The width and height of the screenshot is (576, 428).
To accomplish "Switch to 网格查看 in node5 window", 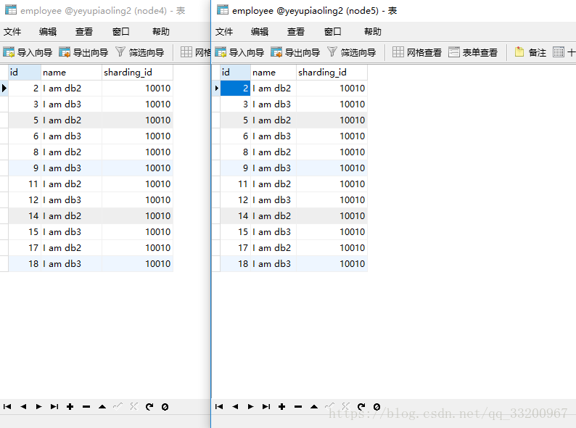I will [x=417, y=52].
